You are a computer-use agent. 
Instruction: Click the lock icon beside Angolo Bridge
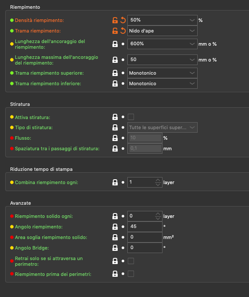coord(115,248)
